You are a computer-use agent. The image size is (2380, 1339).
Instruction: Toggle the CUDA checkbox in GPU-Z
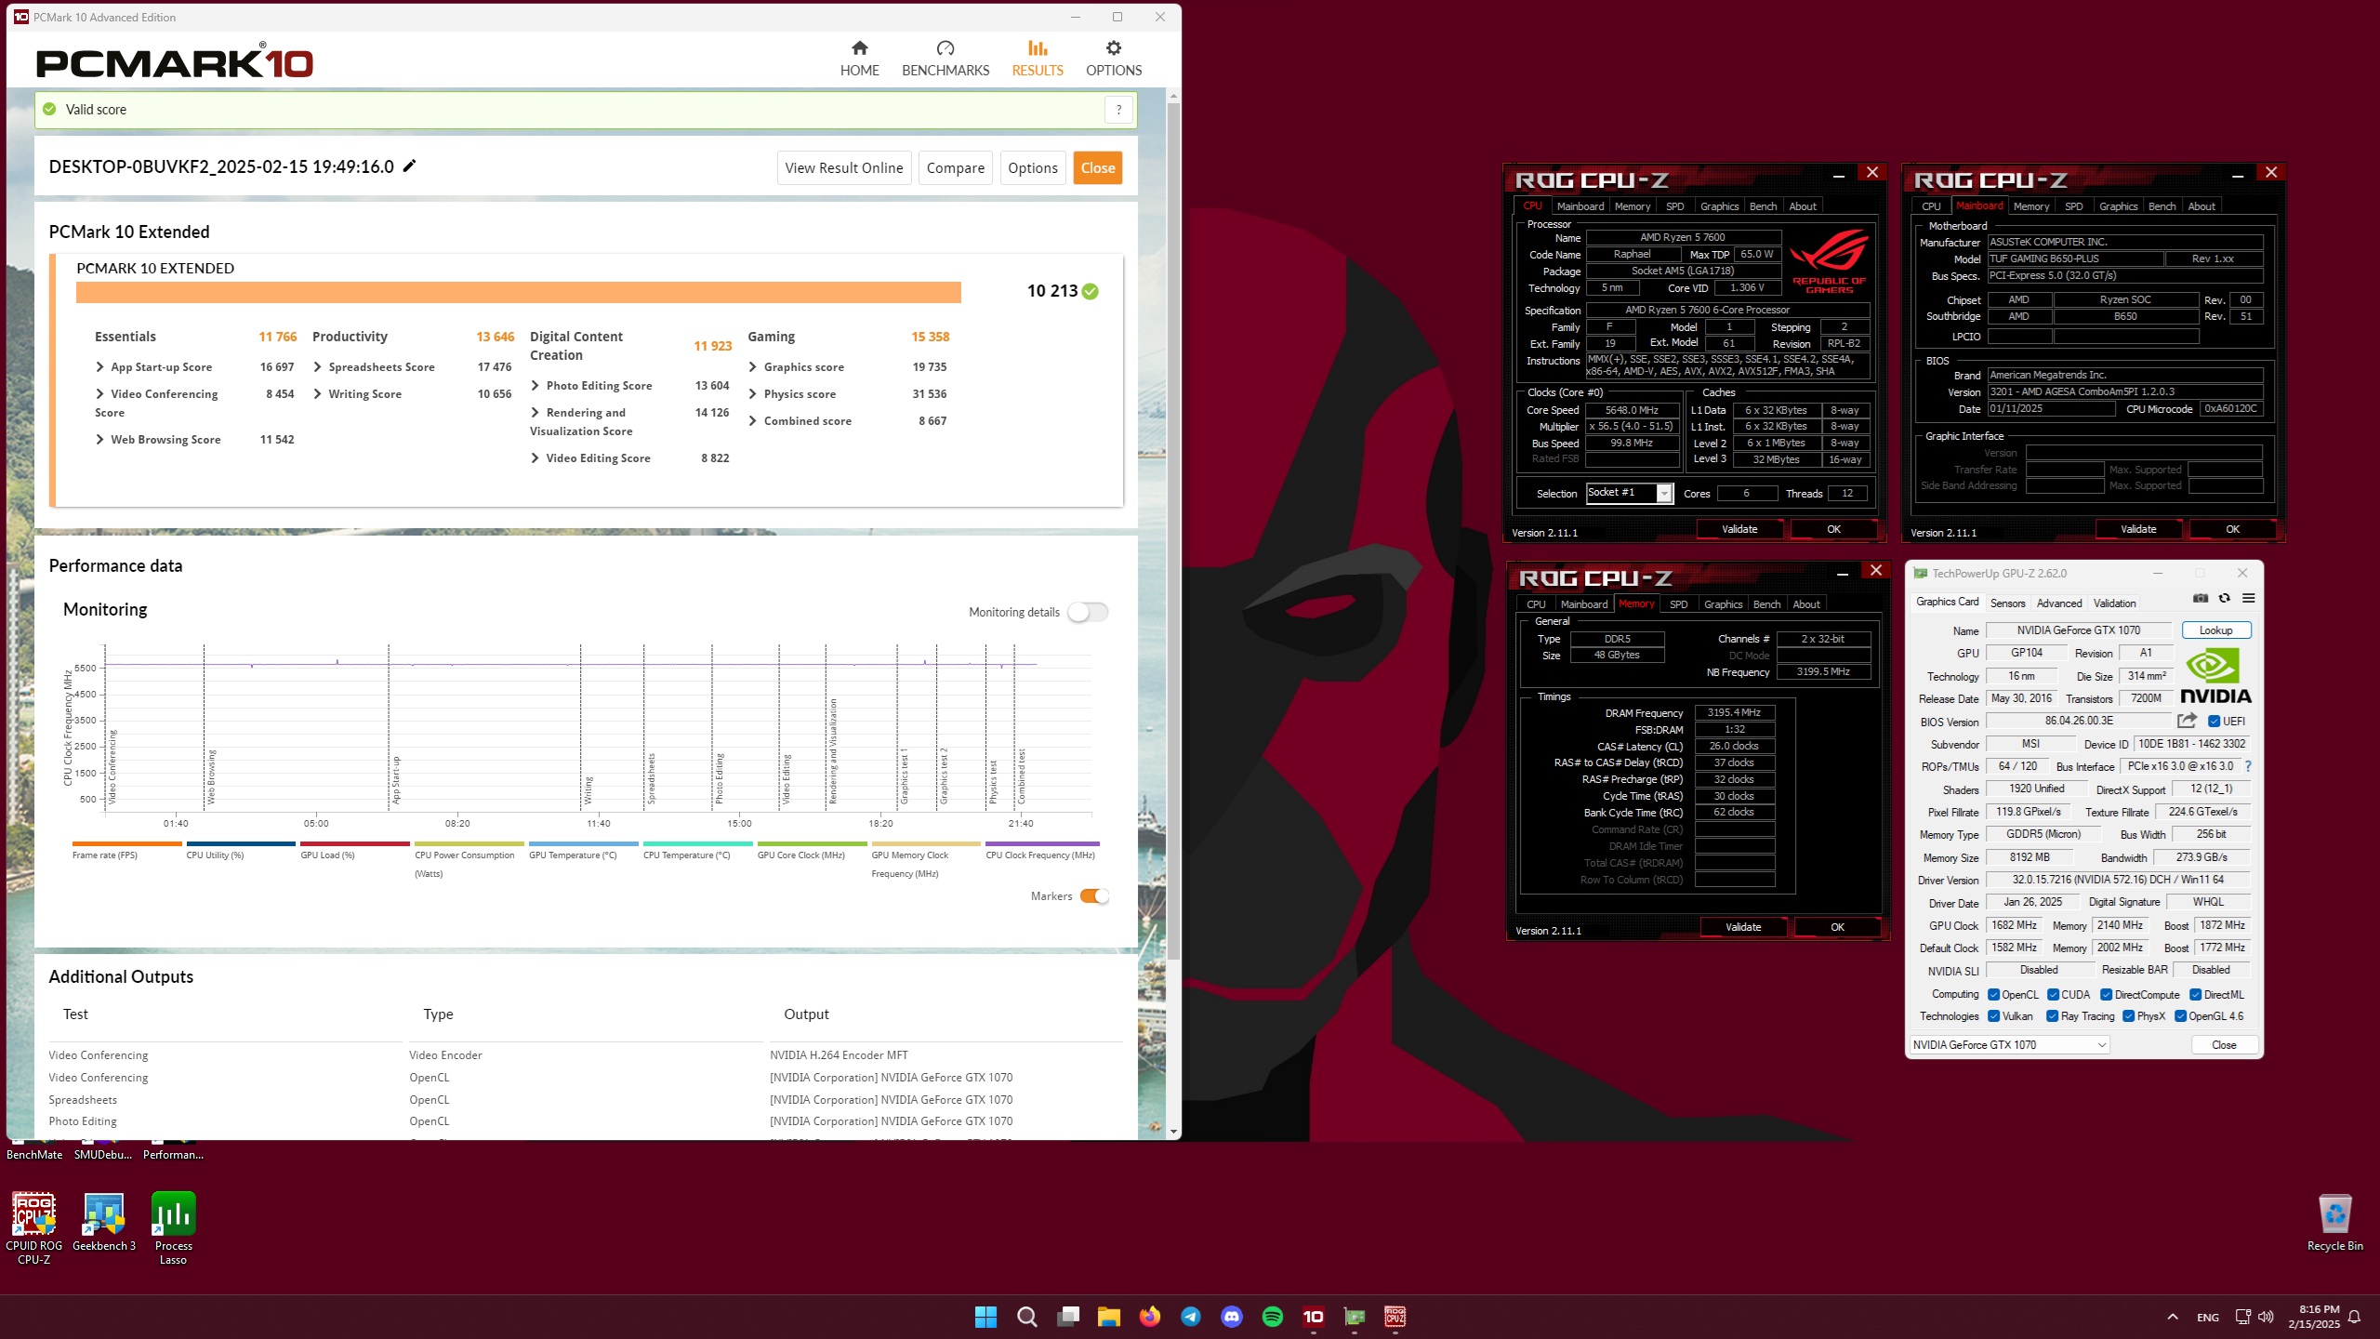2053,995
